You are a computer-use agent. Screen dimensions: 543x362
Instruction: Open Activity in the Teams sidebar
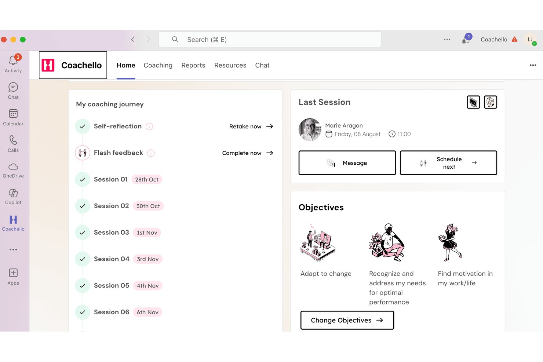point(13,63)
